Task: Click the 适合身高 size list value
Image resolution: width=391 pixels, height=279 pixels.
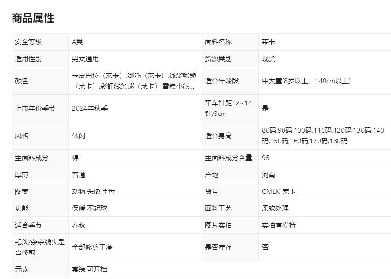Action: [x=323, y=136]
